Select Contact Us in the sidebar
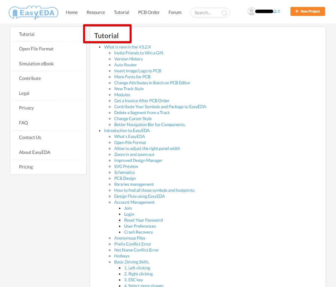Viewport: 336px width, 287px height. pyautogui.click(x=30, y=137)
